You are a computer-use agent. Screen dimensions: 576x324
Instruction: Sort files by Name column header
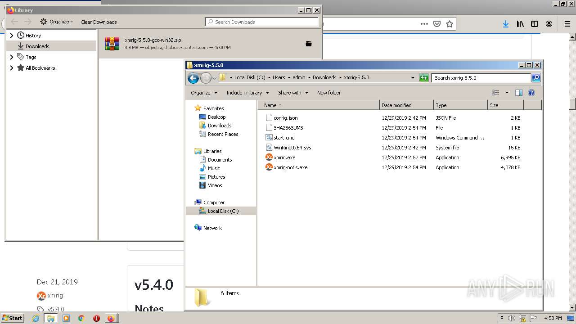pyautogui.click(x=319, y=105)
